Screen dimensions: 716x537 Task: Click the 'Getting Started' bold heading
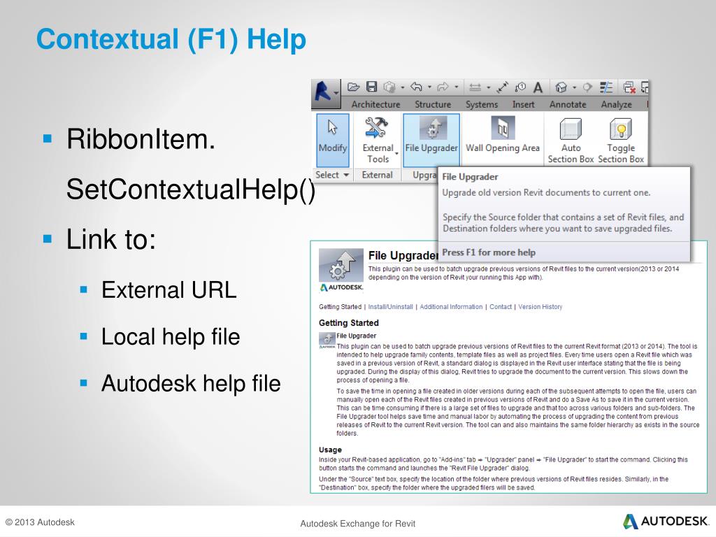click(349, 323)
